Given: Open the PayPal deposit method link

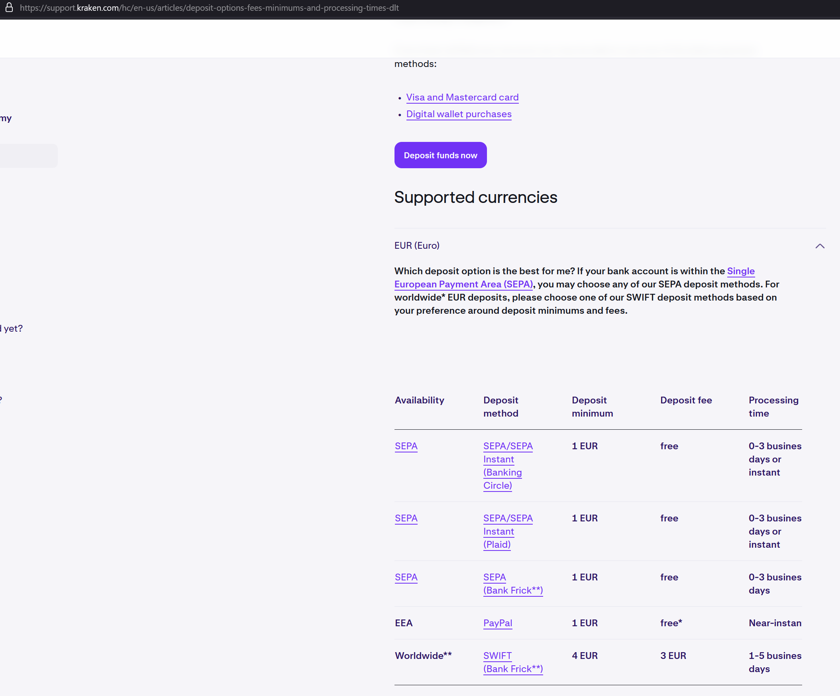Looking at the screenshot, I should coord(497,623).
